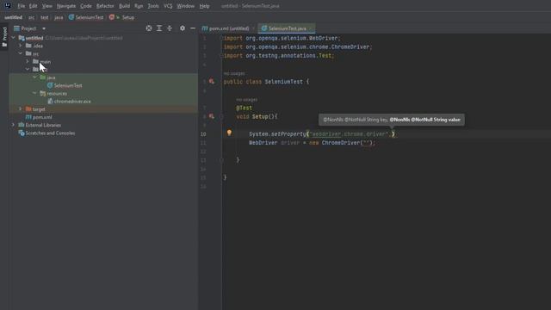
Task: Open the Help menu
Action: tap(204, 6)
